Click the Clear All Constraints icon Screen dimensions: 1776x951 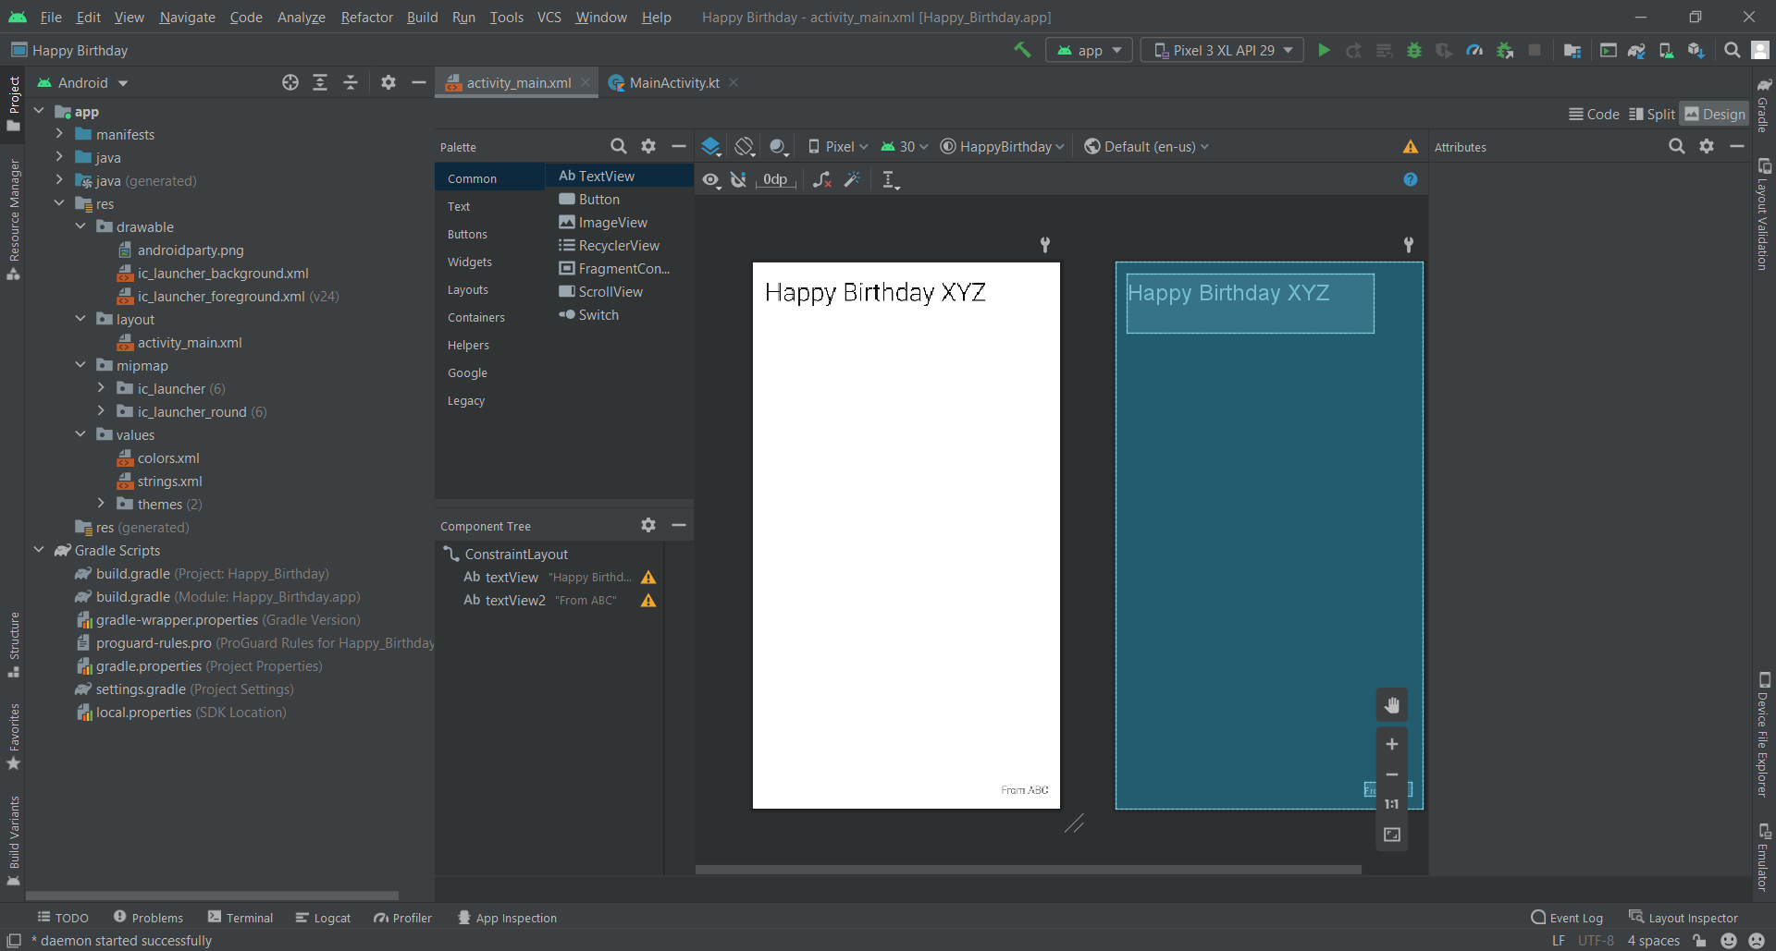pos(821,179)
